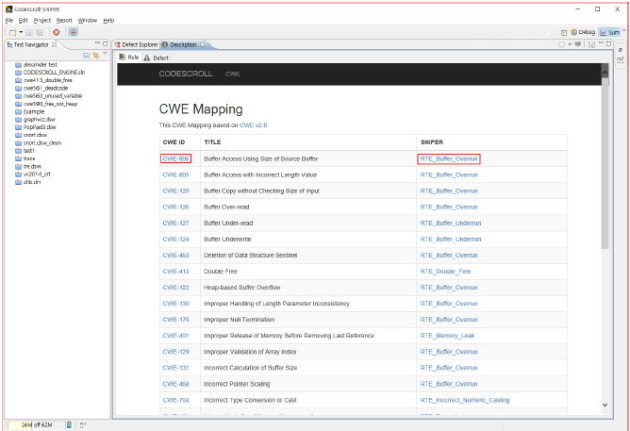Click the New project toolbar icon
The image size is (630, 431).
tap(13, 32)
